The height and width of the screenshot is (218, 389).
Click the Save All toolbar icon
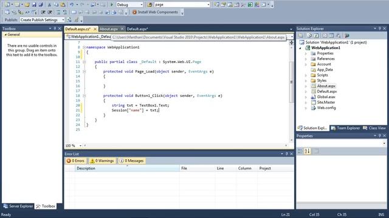pos(41,4)
